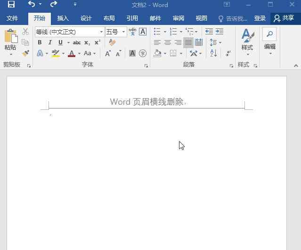Click the 登录 sign-in button

(260, 18)
